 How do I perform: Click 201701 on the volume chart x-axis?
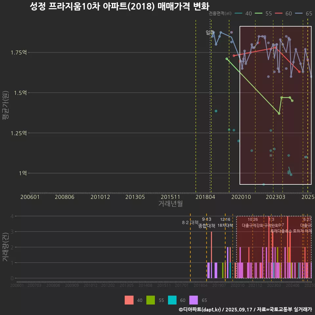coord(181,285)
